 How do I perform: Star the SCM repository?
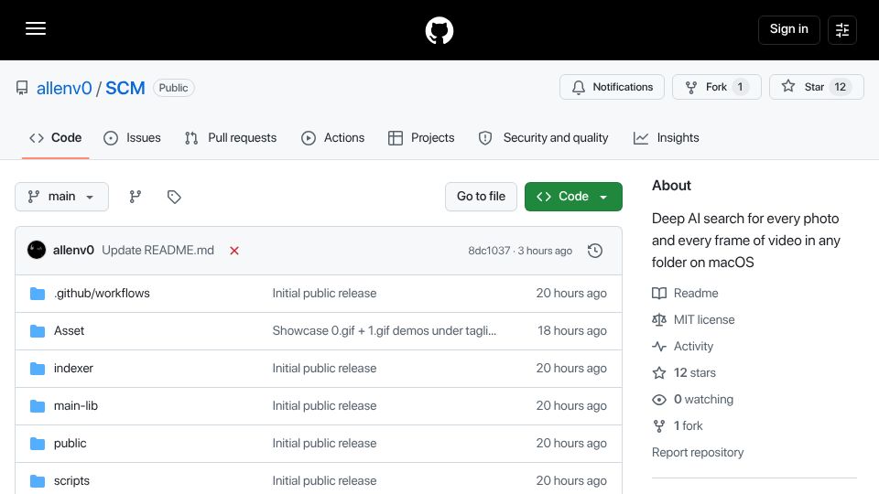coord(816,87)
